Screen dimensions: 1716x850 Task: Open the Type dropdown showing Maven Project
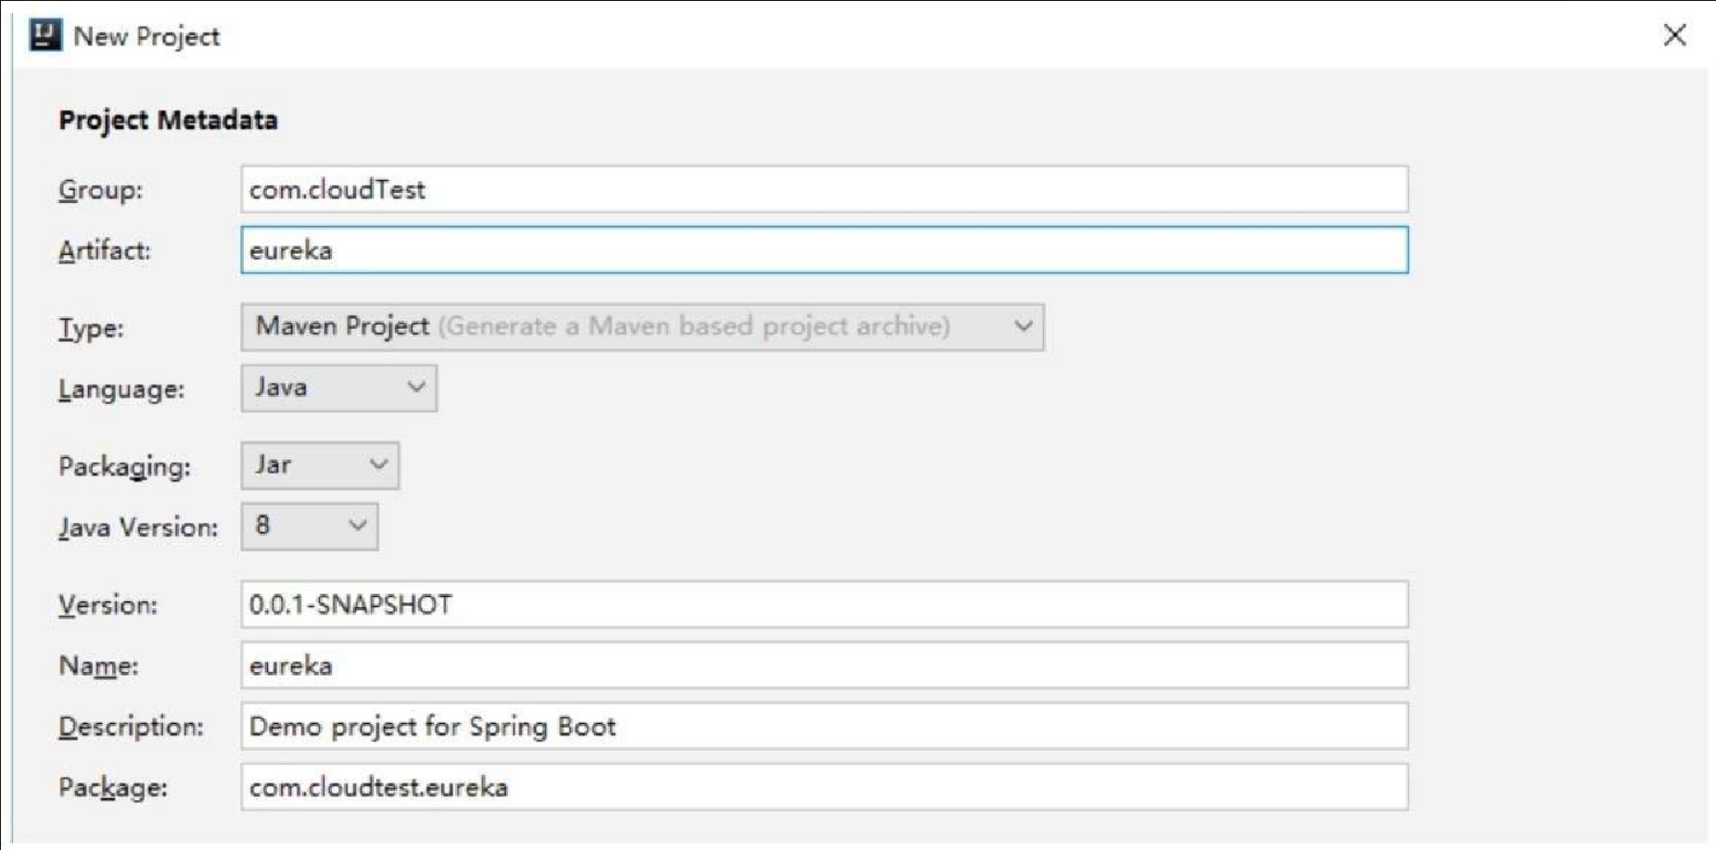tap(642, 327)
